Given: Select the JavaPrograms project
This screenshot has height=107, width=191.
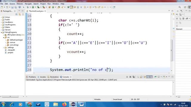Looking at the screenshot, I should click(x=10, y=25).
